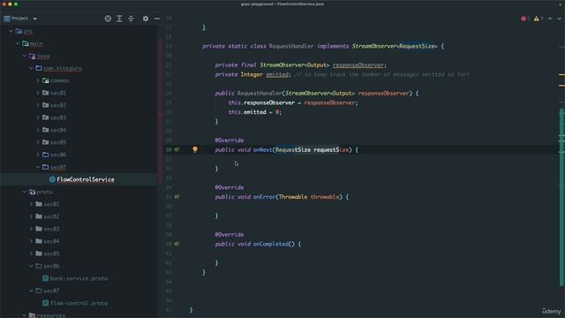This screenshot has height=318, width=565.
Task: Click the underlined emitted field name
Action: 277,74
